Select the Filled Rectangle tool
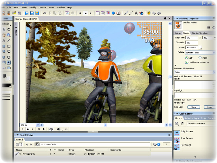217x163 pixels. click(4, 46)
